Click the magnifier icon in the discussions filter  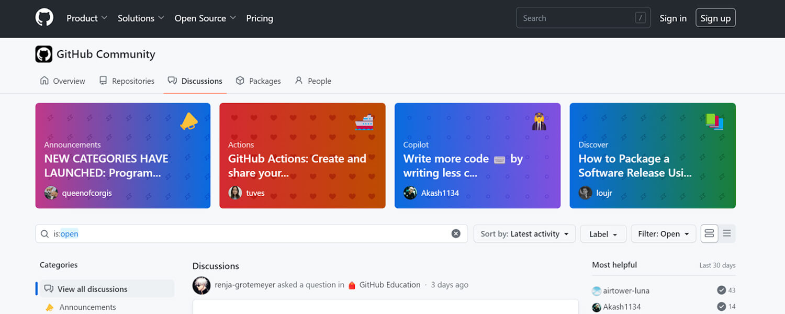44,234
